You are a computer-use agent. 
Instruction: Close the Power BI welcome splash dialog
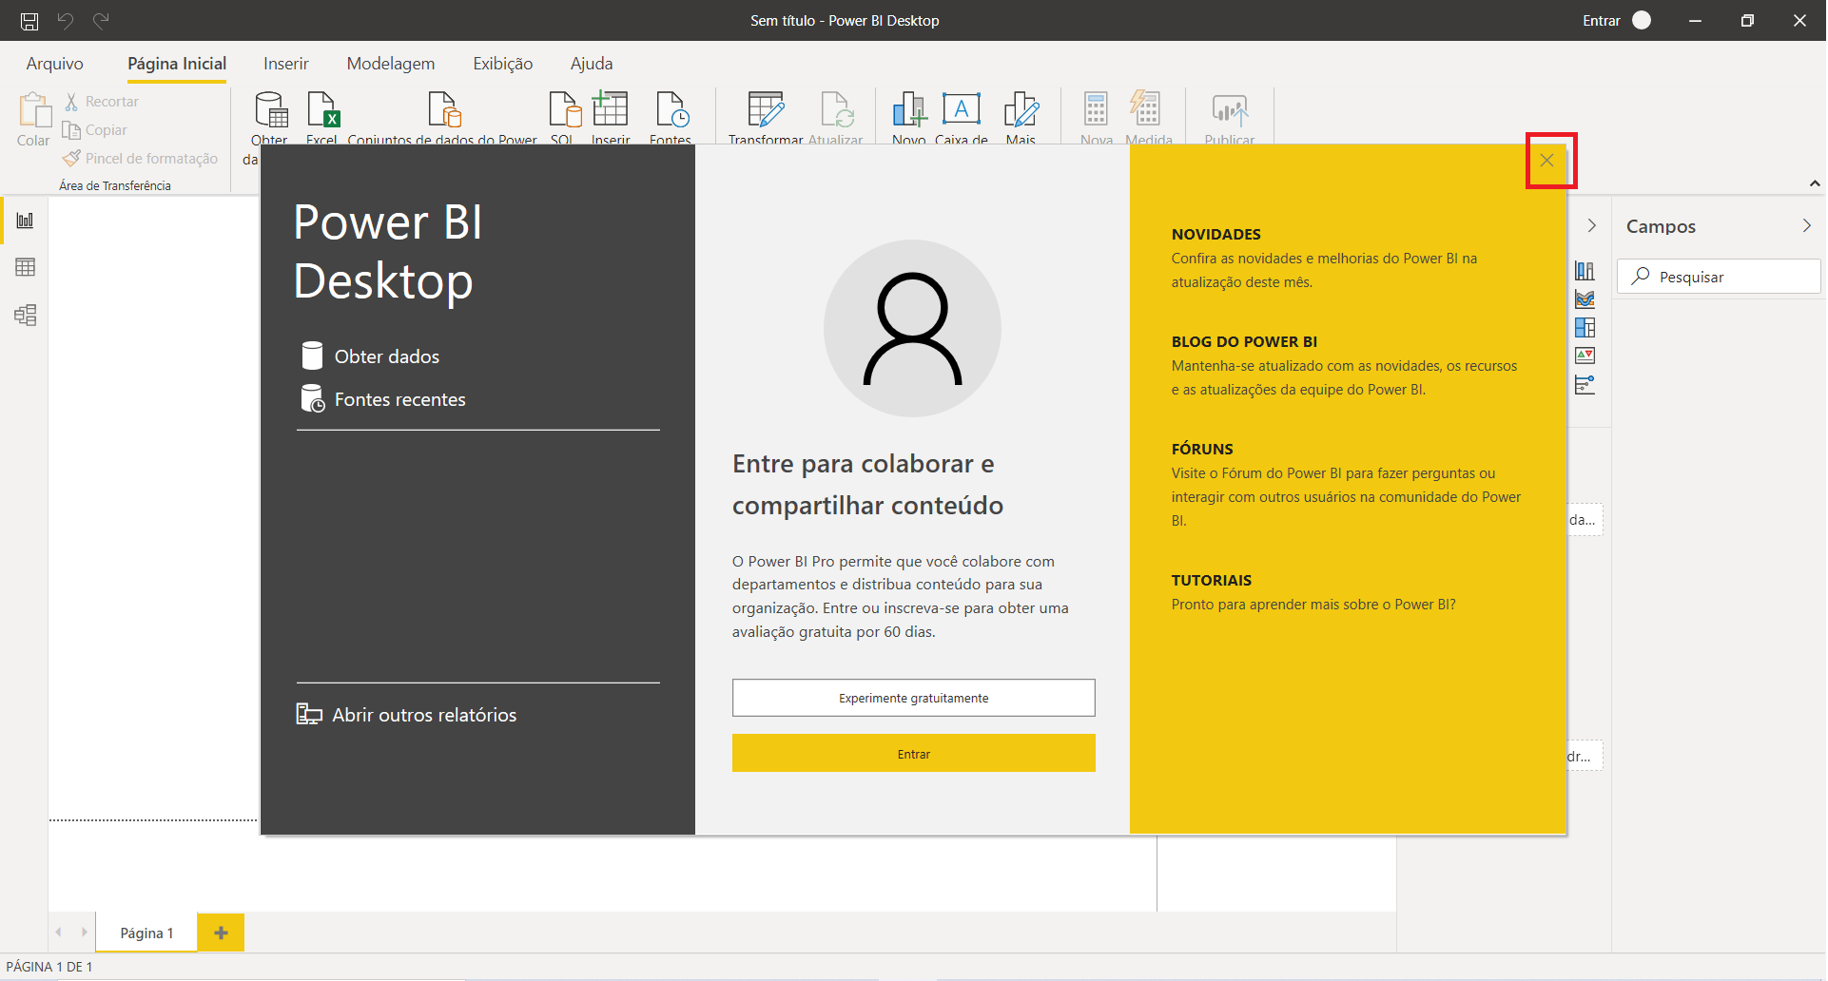tap(1547, 161)
